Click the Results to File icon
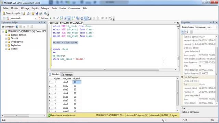This screenshot has width=219, height=123. (x=89, y=18)
